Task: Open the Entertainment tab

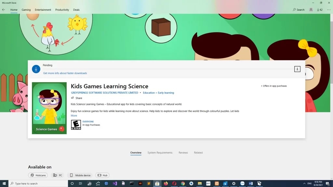Action: point(43,10)
